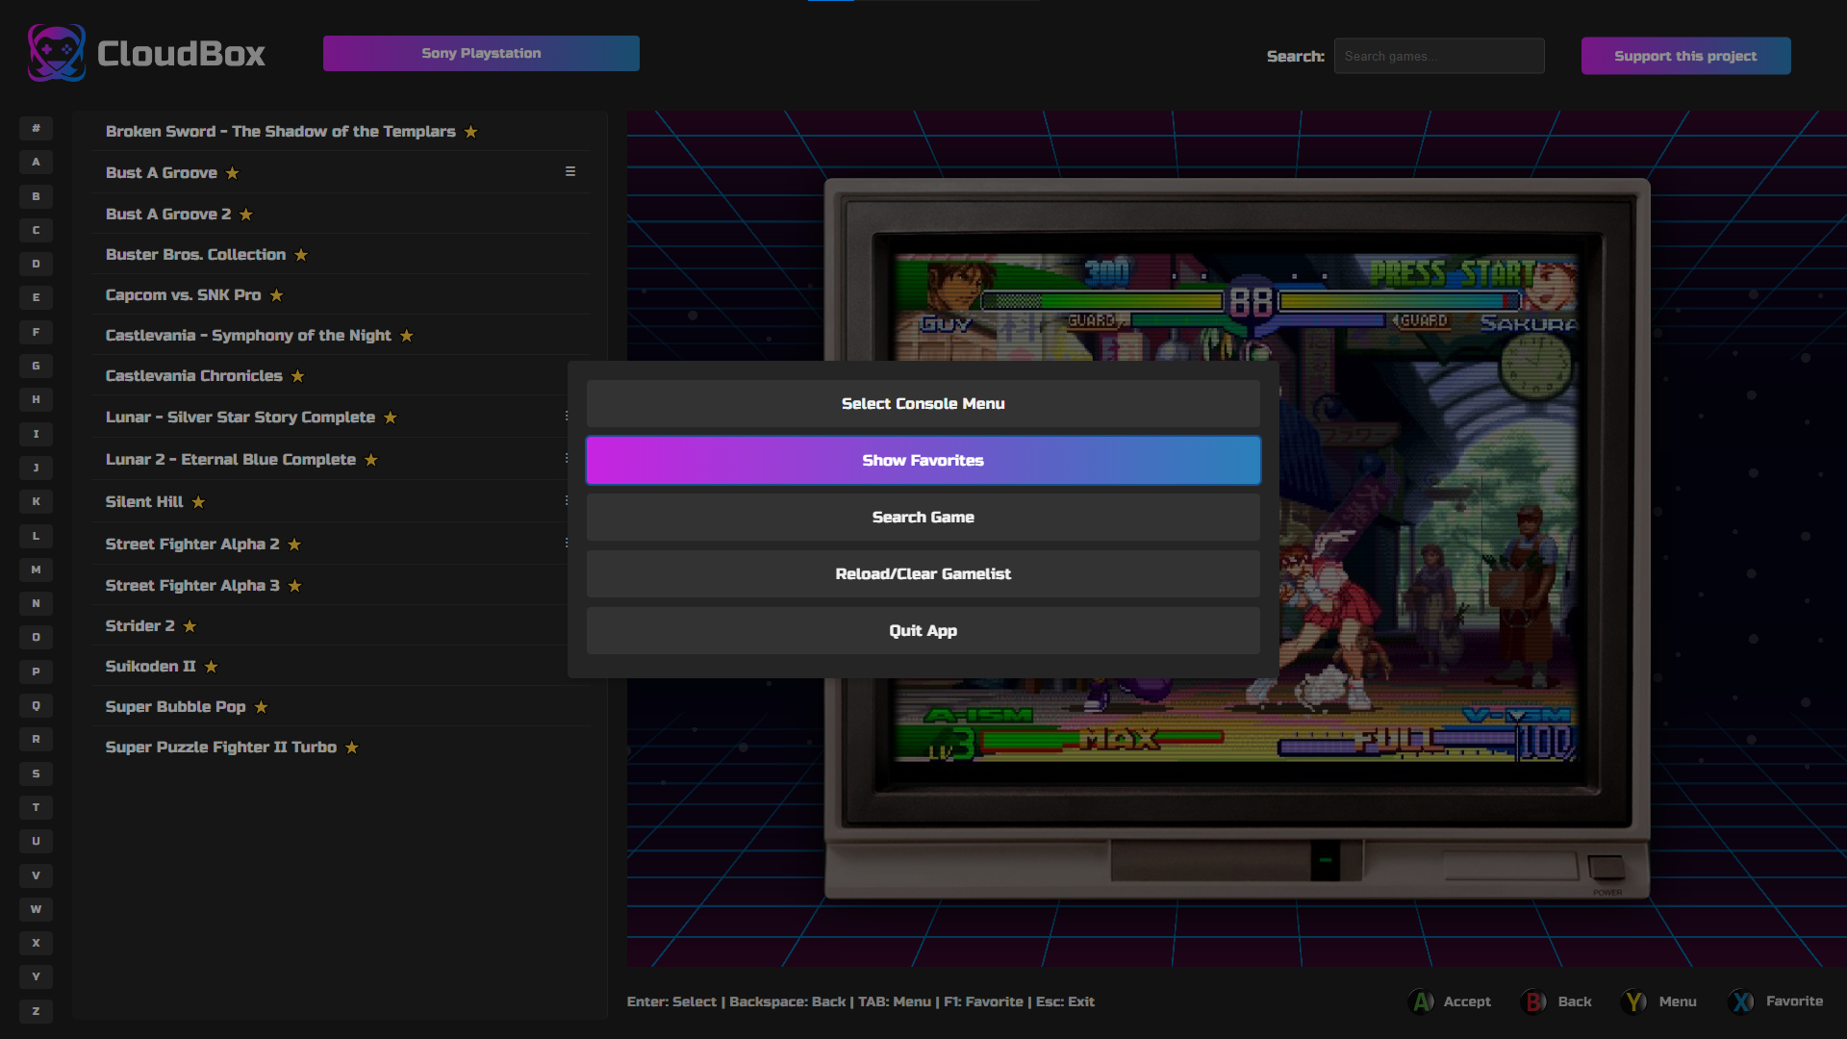Click the Accept gamepad hint label
1847x1039 pixels.
[x=1467, y=1001]
